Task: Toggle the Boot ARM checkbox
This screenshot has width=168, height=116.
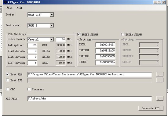Action: [7, 74]
